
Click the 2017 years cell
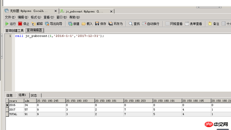pos(16,110)
